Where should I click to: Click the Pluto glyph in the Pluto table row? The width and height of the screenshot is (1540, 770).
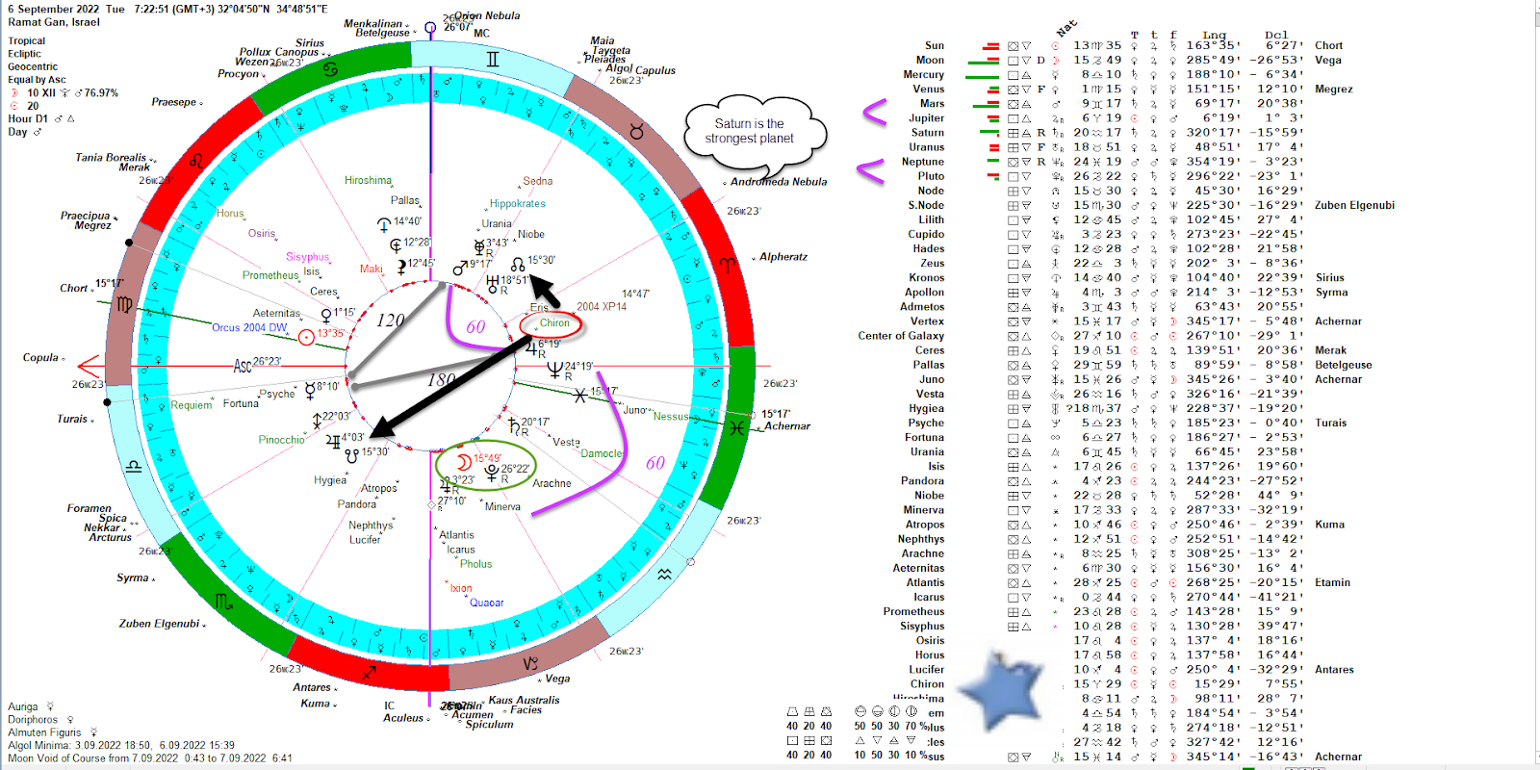pos(1057,176)
